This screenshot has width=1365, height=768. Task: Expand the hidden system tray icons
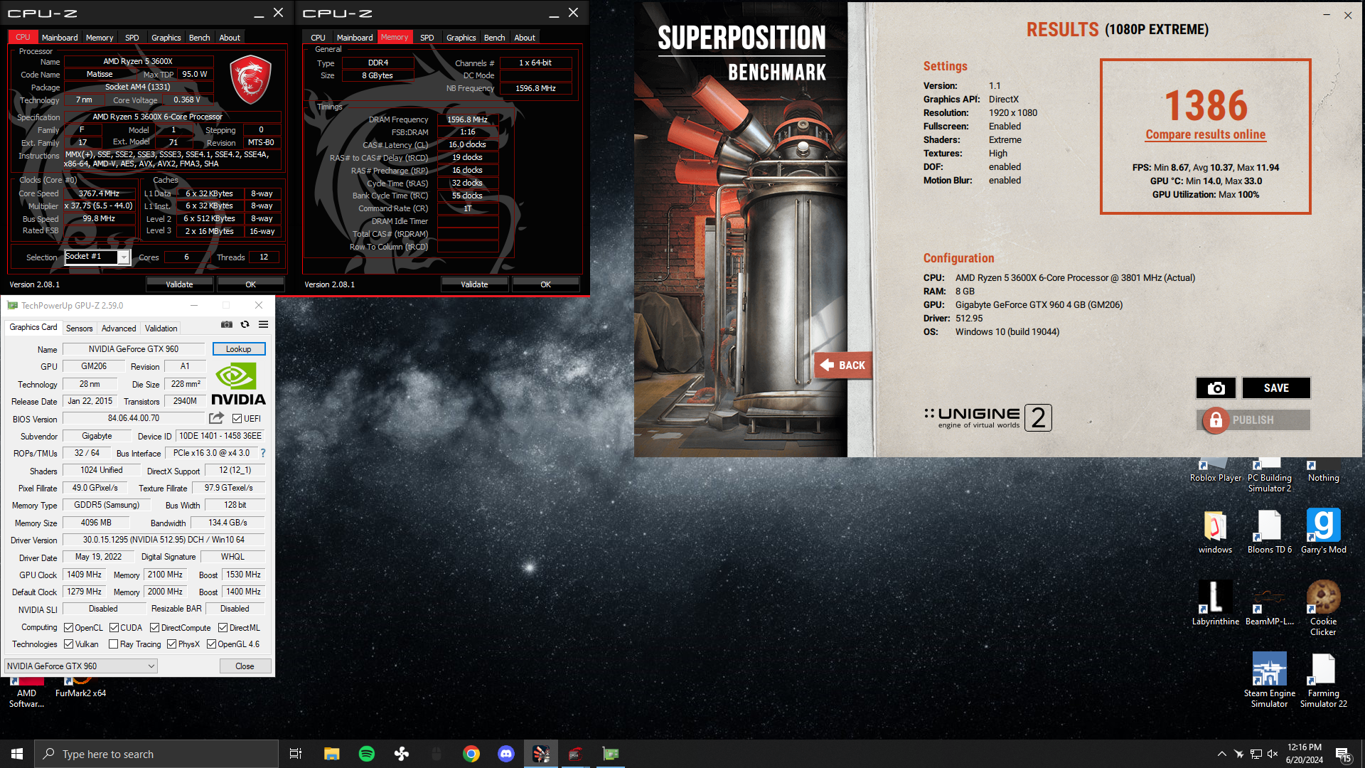(1221, 754)
